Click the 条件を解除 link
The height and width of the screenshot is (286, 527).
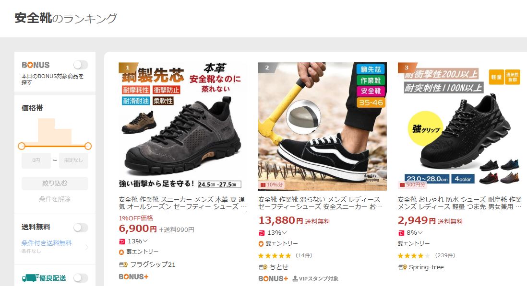55,199
